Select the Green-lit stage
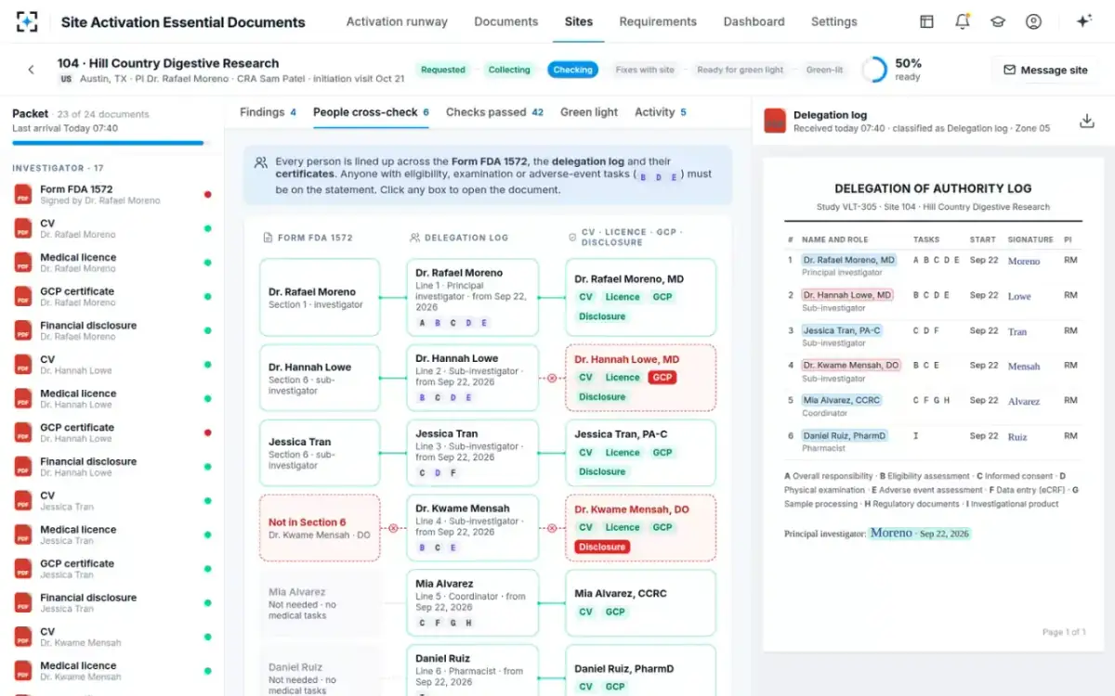Viewport: 1115px width, 696px height. click(824, 70)
